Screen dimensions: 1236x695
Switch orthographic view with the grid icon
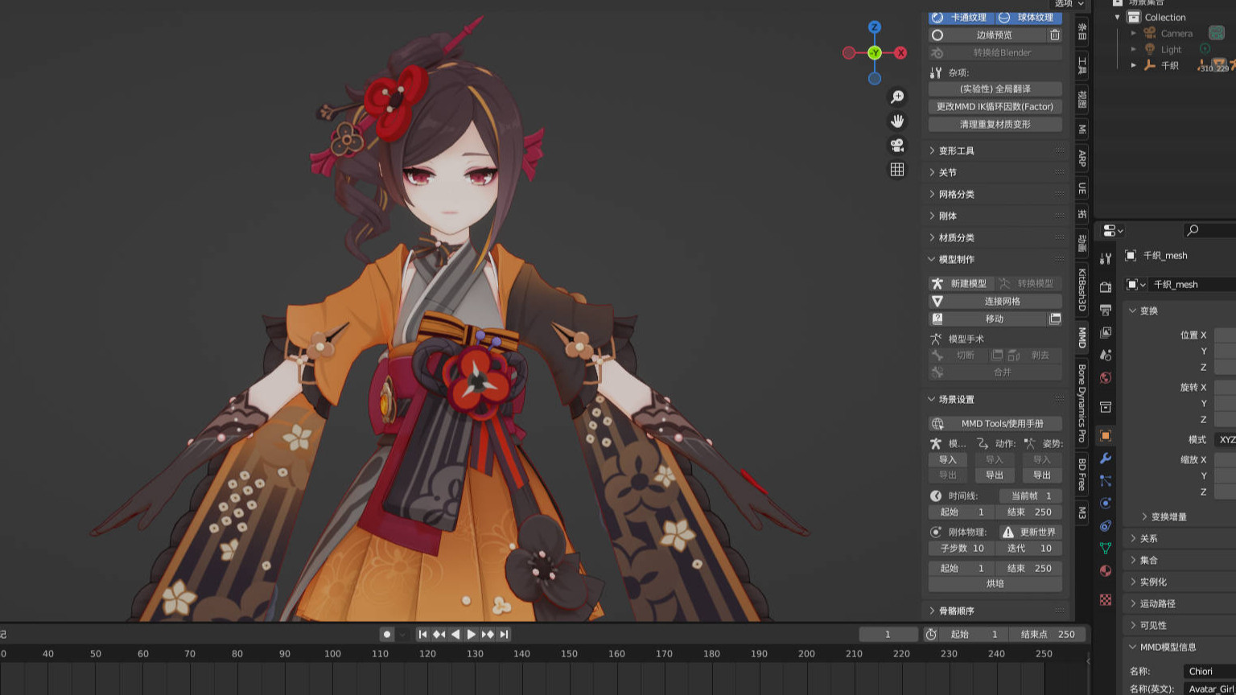tap(896, 170)
